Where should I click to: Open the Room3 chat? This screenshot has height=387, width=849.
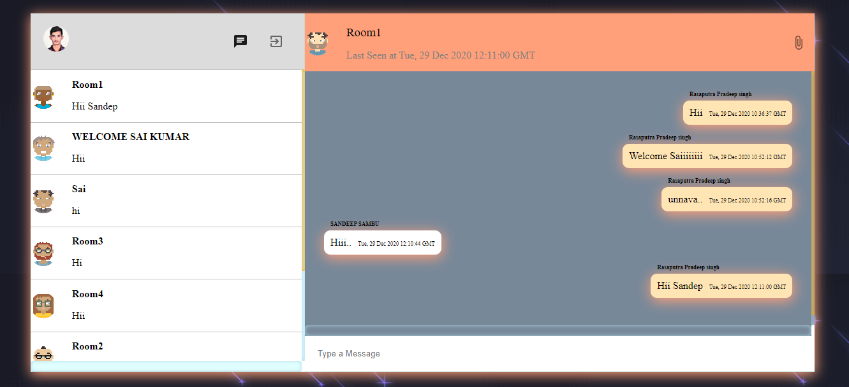click(x=166, y=253)
